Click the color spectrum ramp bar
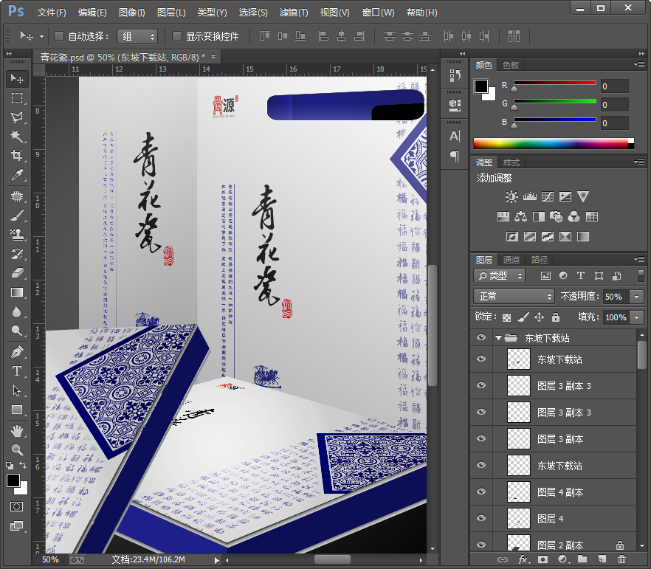 [x=554, y=143]
